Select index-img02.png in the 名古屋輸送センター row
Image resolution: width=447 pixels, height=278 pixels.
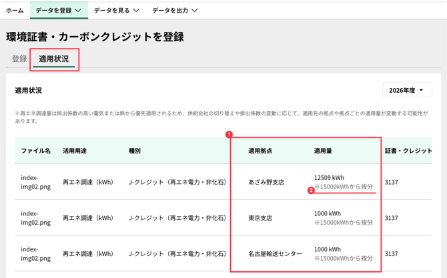point(35,254)
